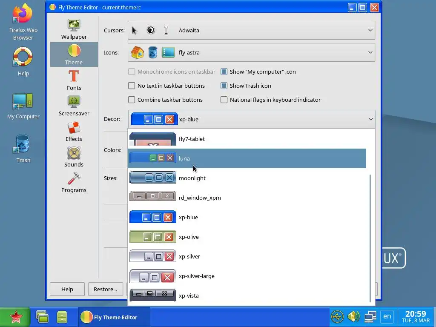
Task: Click the Help button in dialog
Action: pyautogui.click(x=67, y=289)
